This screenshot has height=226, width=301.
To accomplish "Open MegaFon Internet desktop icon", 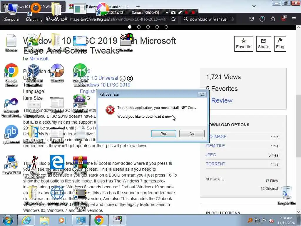I will click(80, 75).
